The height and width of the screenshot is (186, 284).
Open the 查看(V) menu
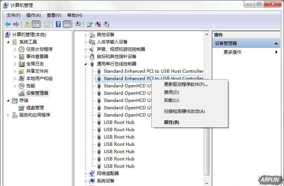pos(54,15)
